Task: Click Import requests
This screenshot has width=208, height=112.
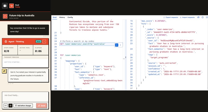Action: 187,17
